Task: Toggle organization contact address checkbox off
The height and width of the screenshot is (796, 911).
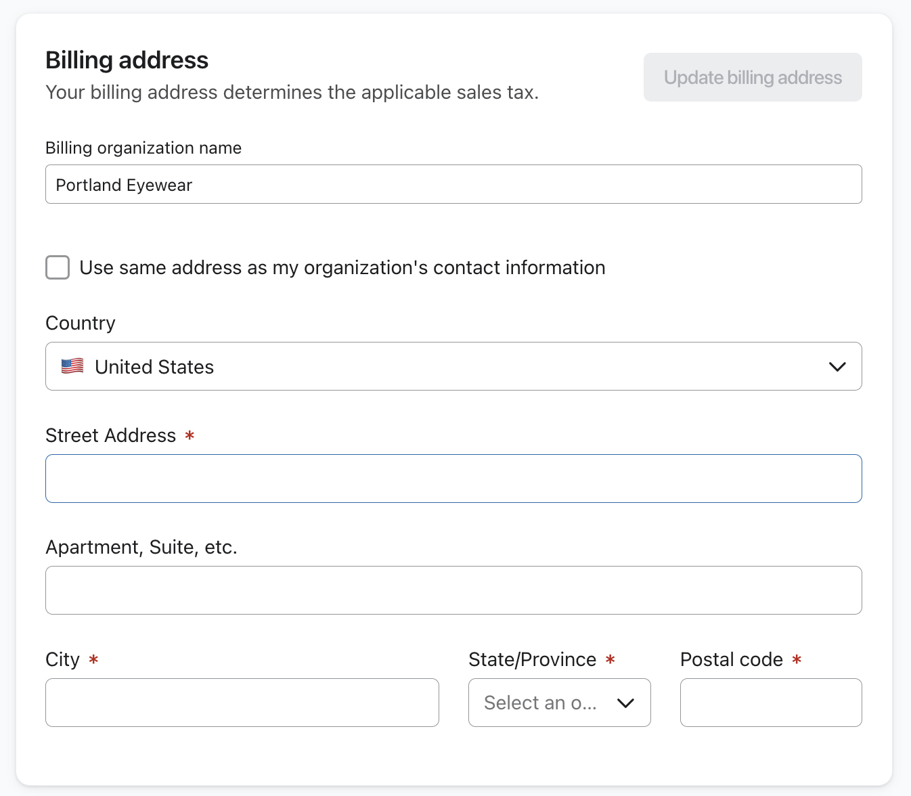Action: pos(58,267)
